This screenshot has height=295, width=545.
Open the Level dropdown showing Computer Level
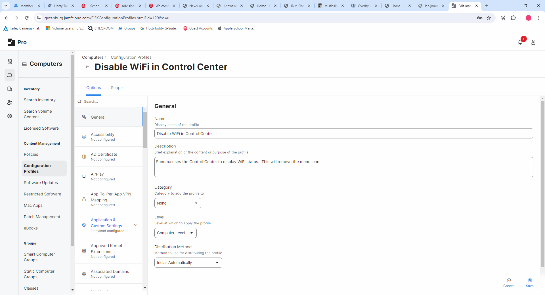point(175,233)
